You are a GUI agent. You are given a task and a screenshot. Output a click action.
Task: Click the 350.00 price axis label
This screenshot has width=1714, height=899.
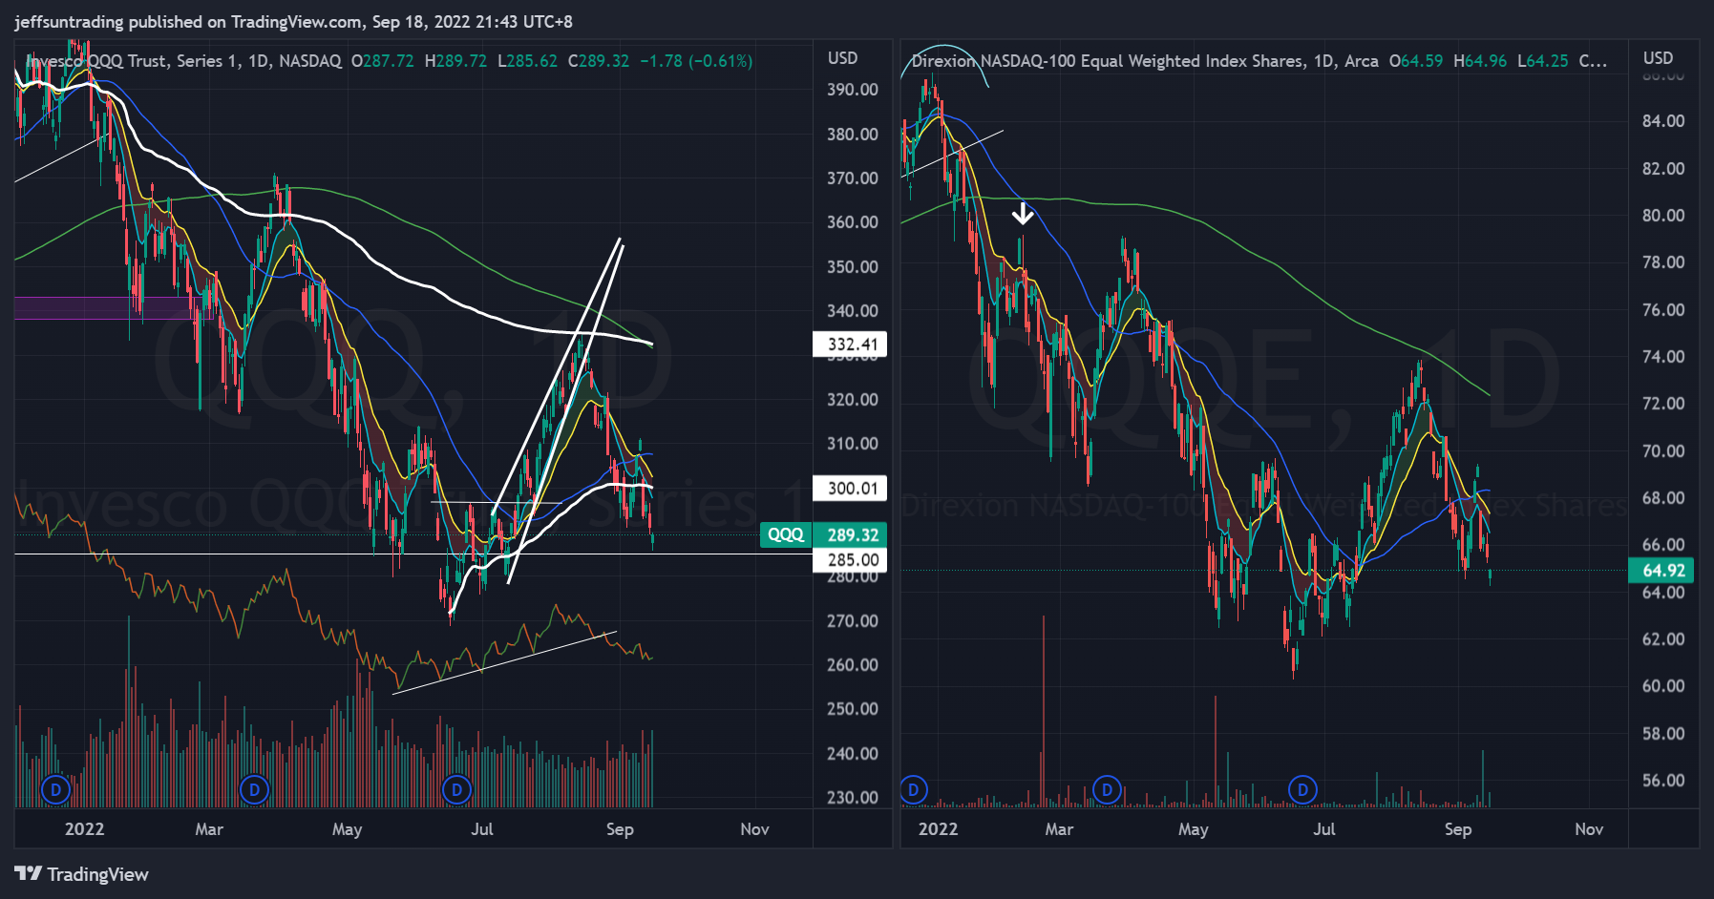click(853, 267)
